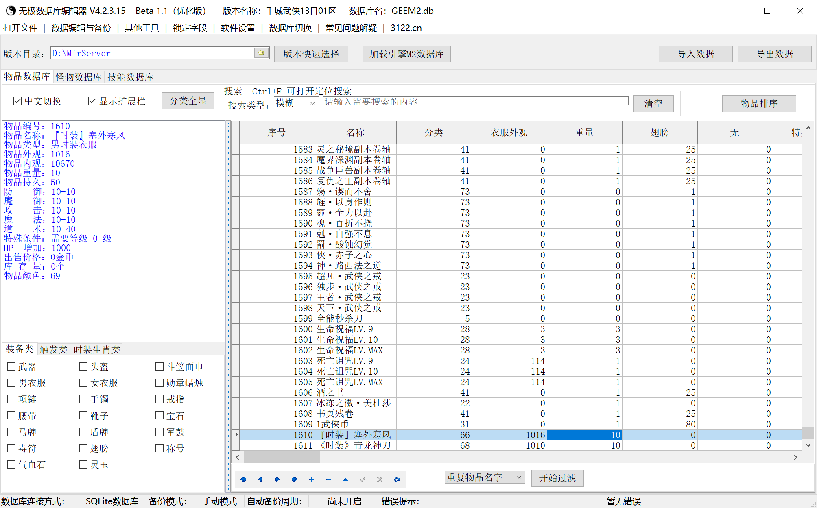The image size is (817, 508).
Task: Open the 软件设置 menu
Action: click(238, 28)
